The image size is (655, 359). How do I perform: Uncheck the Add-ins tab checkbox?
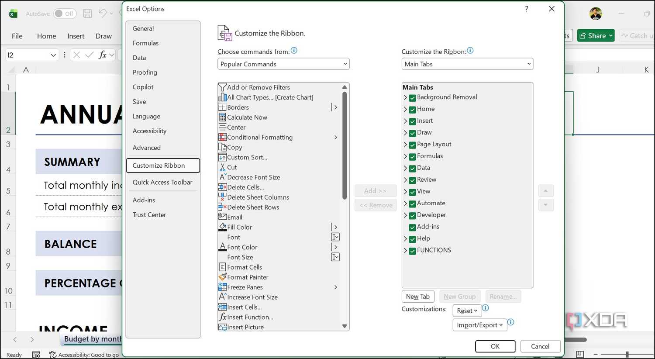(412, 228)
